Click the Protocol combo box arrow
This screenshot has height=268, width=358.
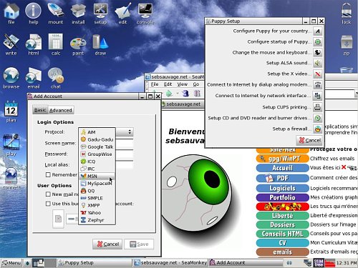click(x=130, y=131)
